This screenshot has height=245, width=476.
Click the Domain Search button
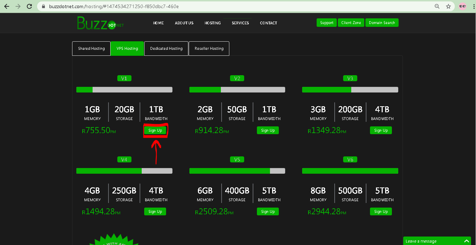pyautogui.click(x=382, y=23)
